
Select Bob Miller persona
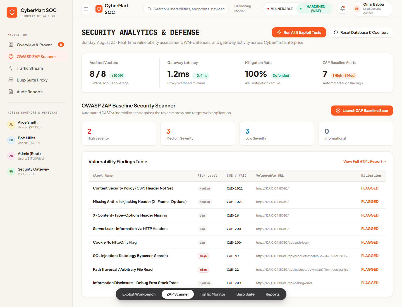point(36,140)
